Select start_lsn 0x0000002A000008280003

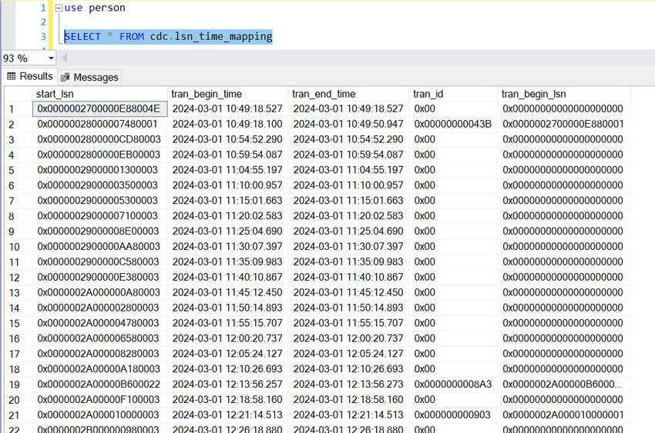(99, 354)
